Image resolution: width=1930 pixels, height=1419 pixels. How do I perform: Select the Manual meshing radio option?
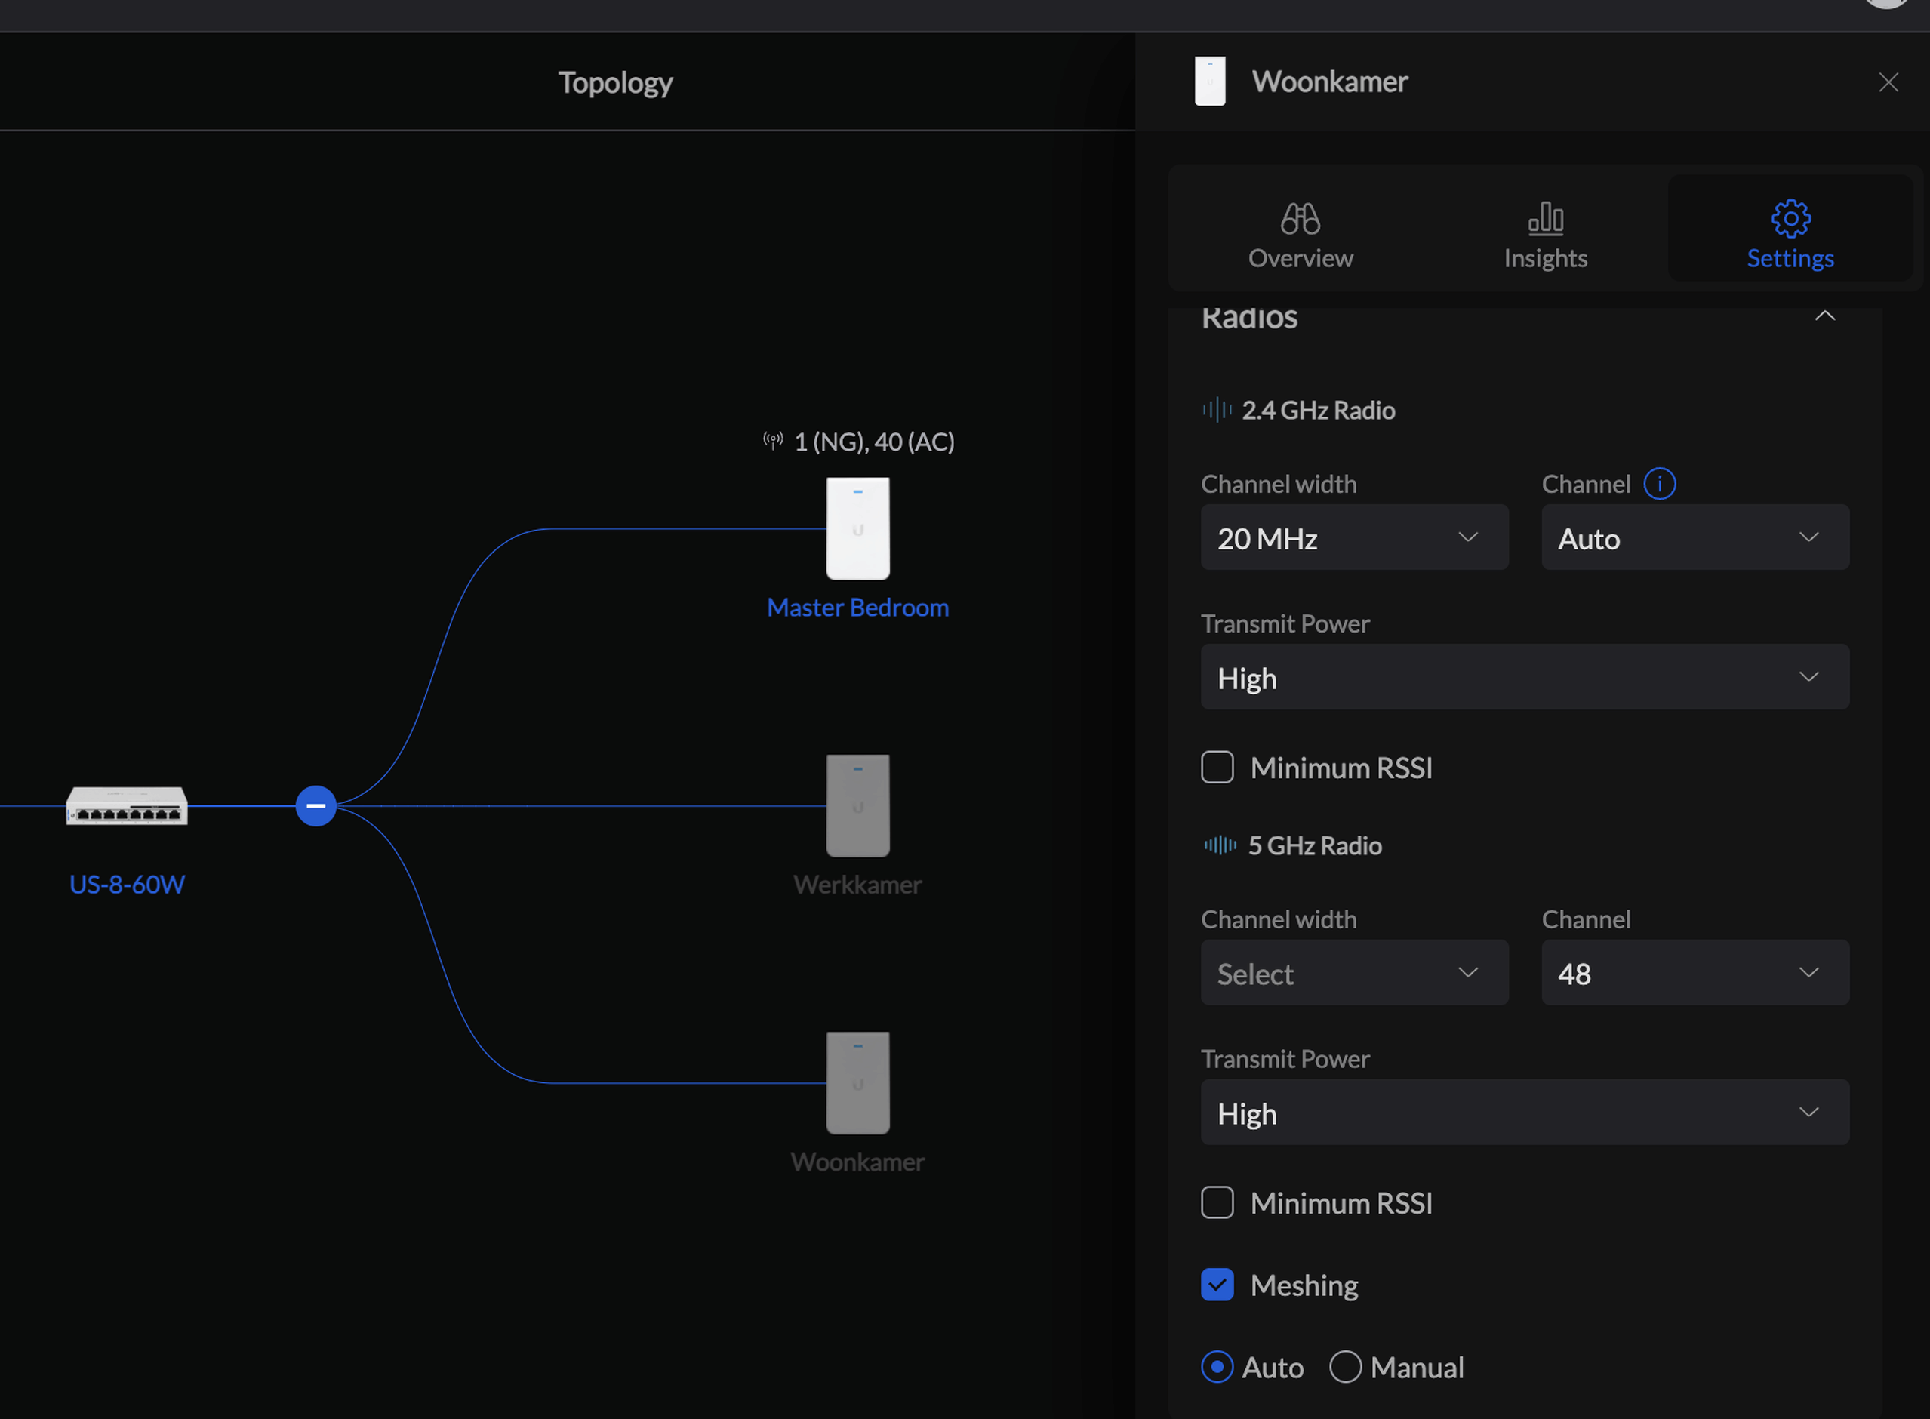[x=1345, y=1367]
